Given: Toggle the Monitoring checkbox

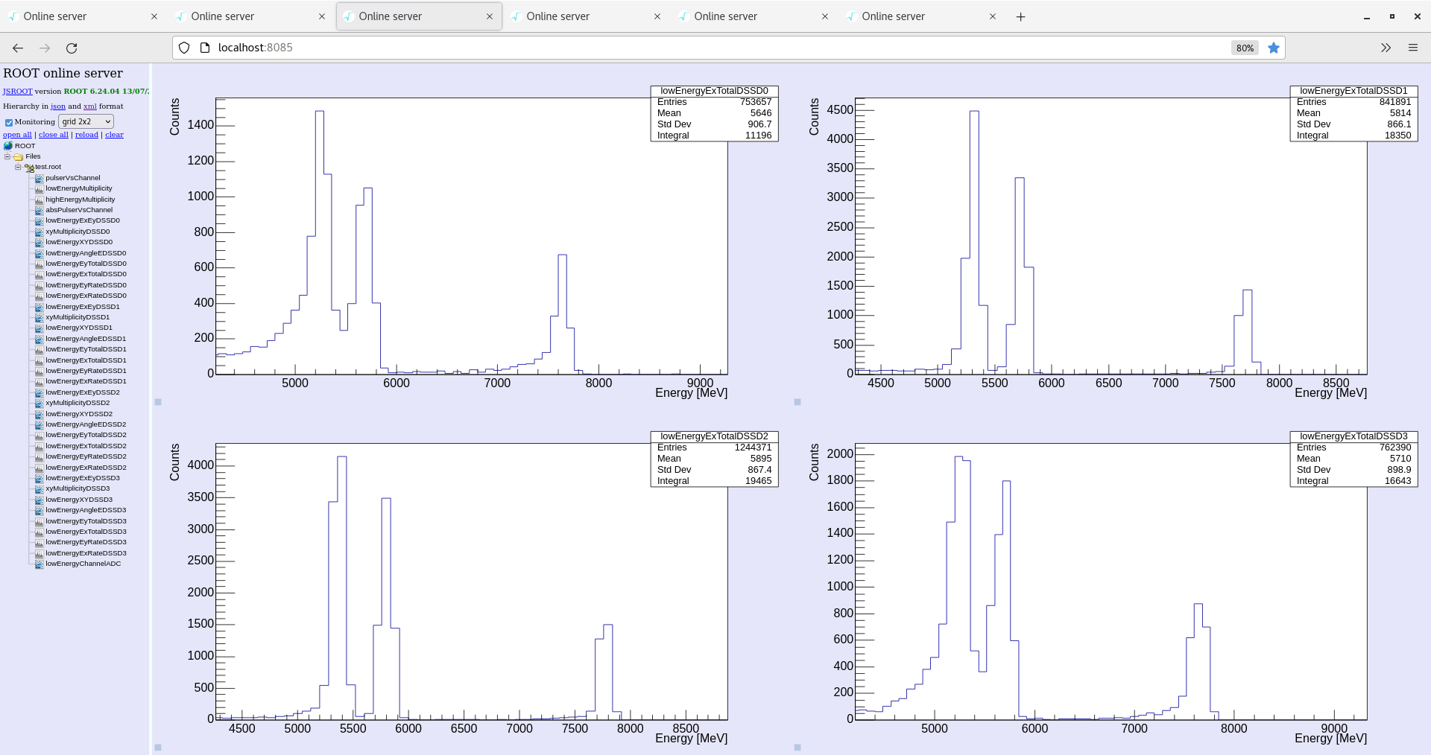Looking at the screenshot, I should point(9,122).
